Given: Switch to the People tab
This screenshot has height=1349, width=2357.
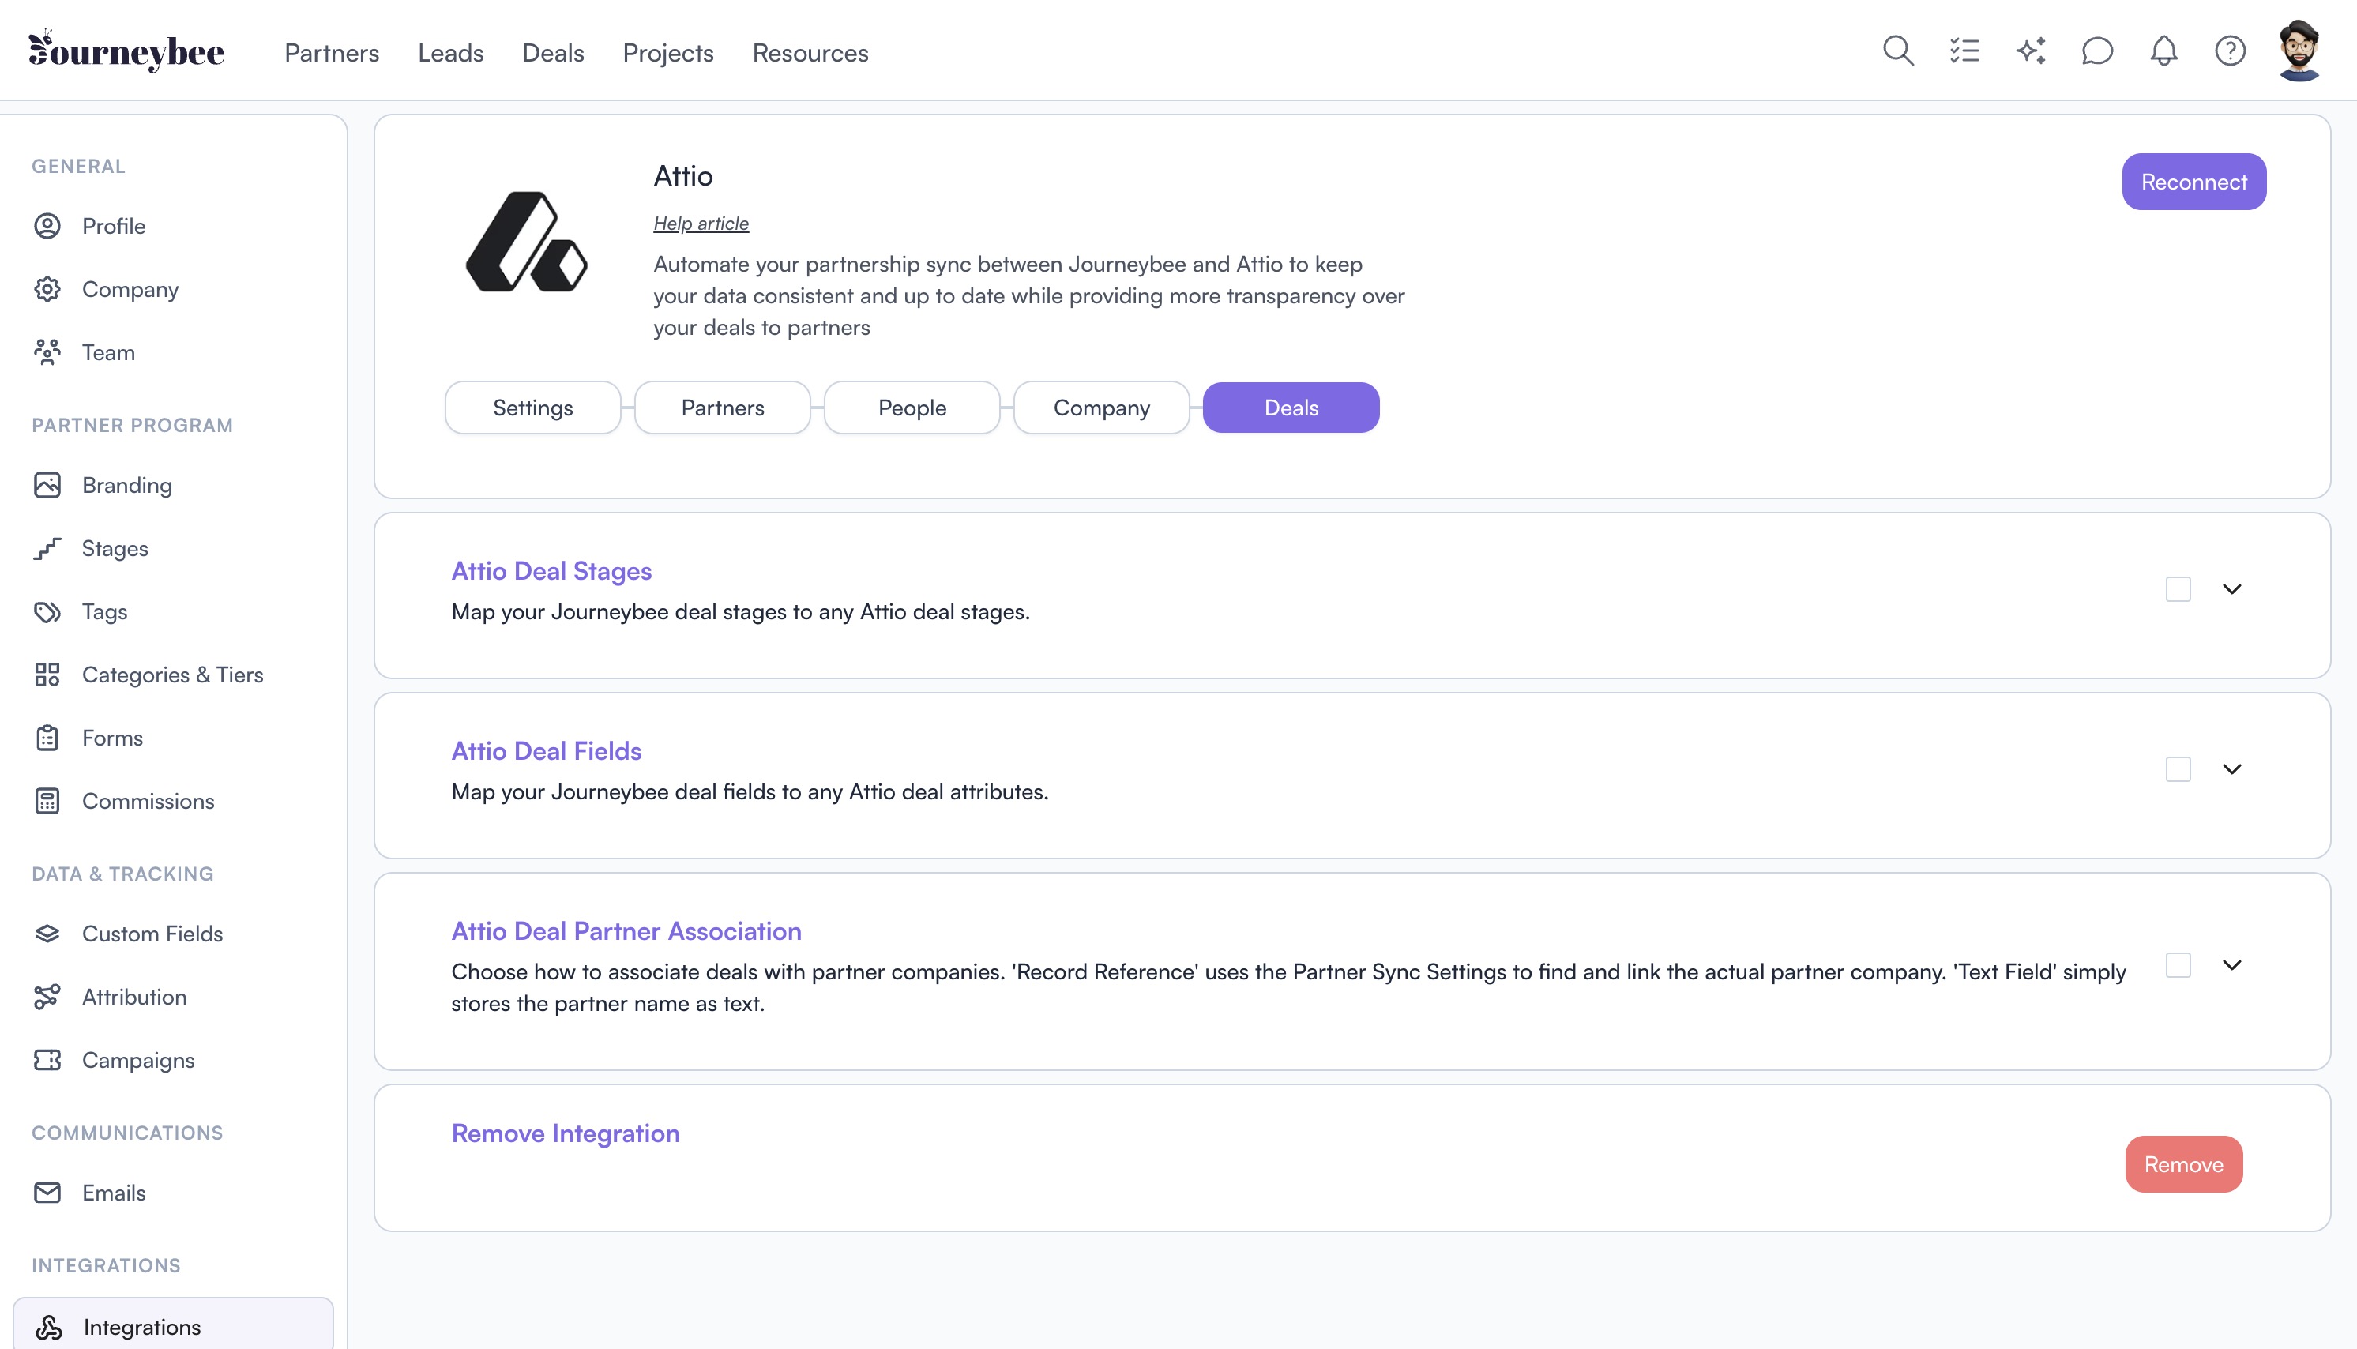Looking at the screenshot, I should tap(912, 408).
